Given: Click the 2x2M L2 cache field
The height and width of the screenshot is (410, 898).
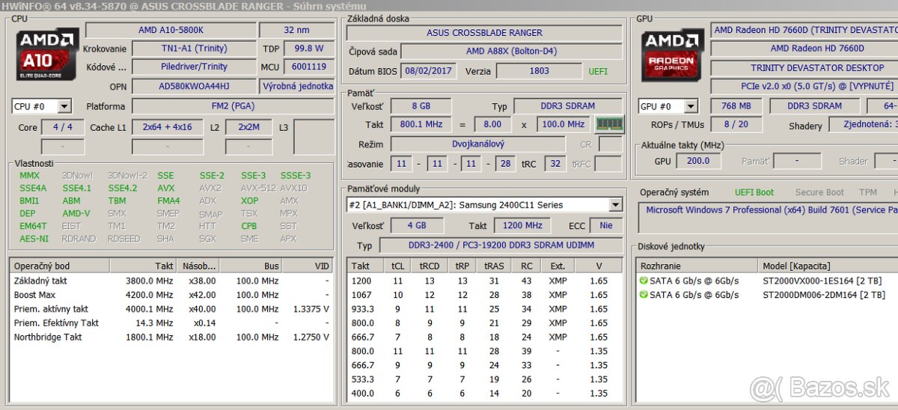Looking at the screenshot, I should [x=248, y=127].
